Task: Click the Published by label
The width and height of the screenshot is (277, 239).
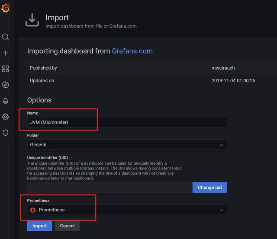Action: 43,68
